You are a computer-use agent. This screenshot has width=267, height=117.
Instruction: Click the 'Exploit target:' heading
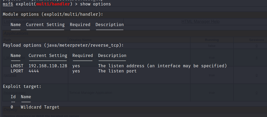22,87
